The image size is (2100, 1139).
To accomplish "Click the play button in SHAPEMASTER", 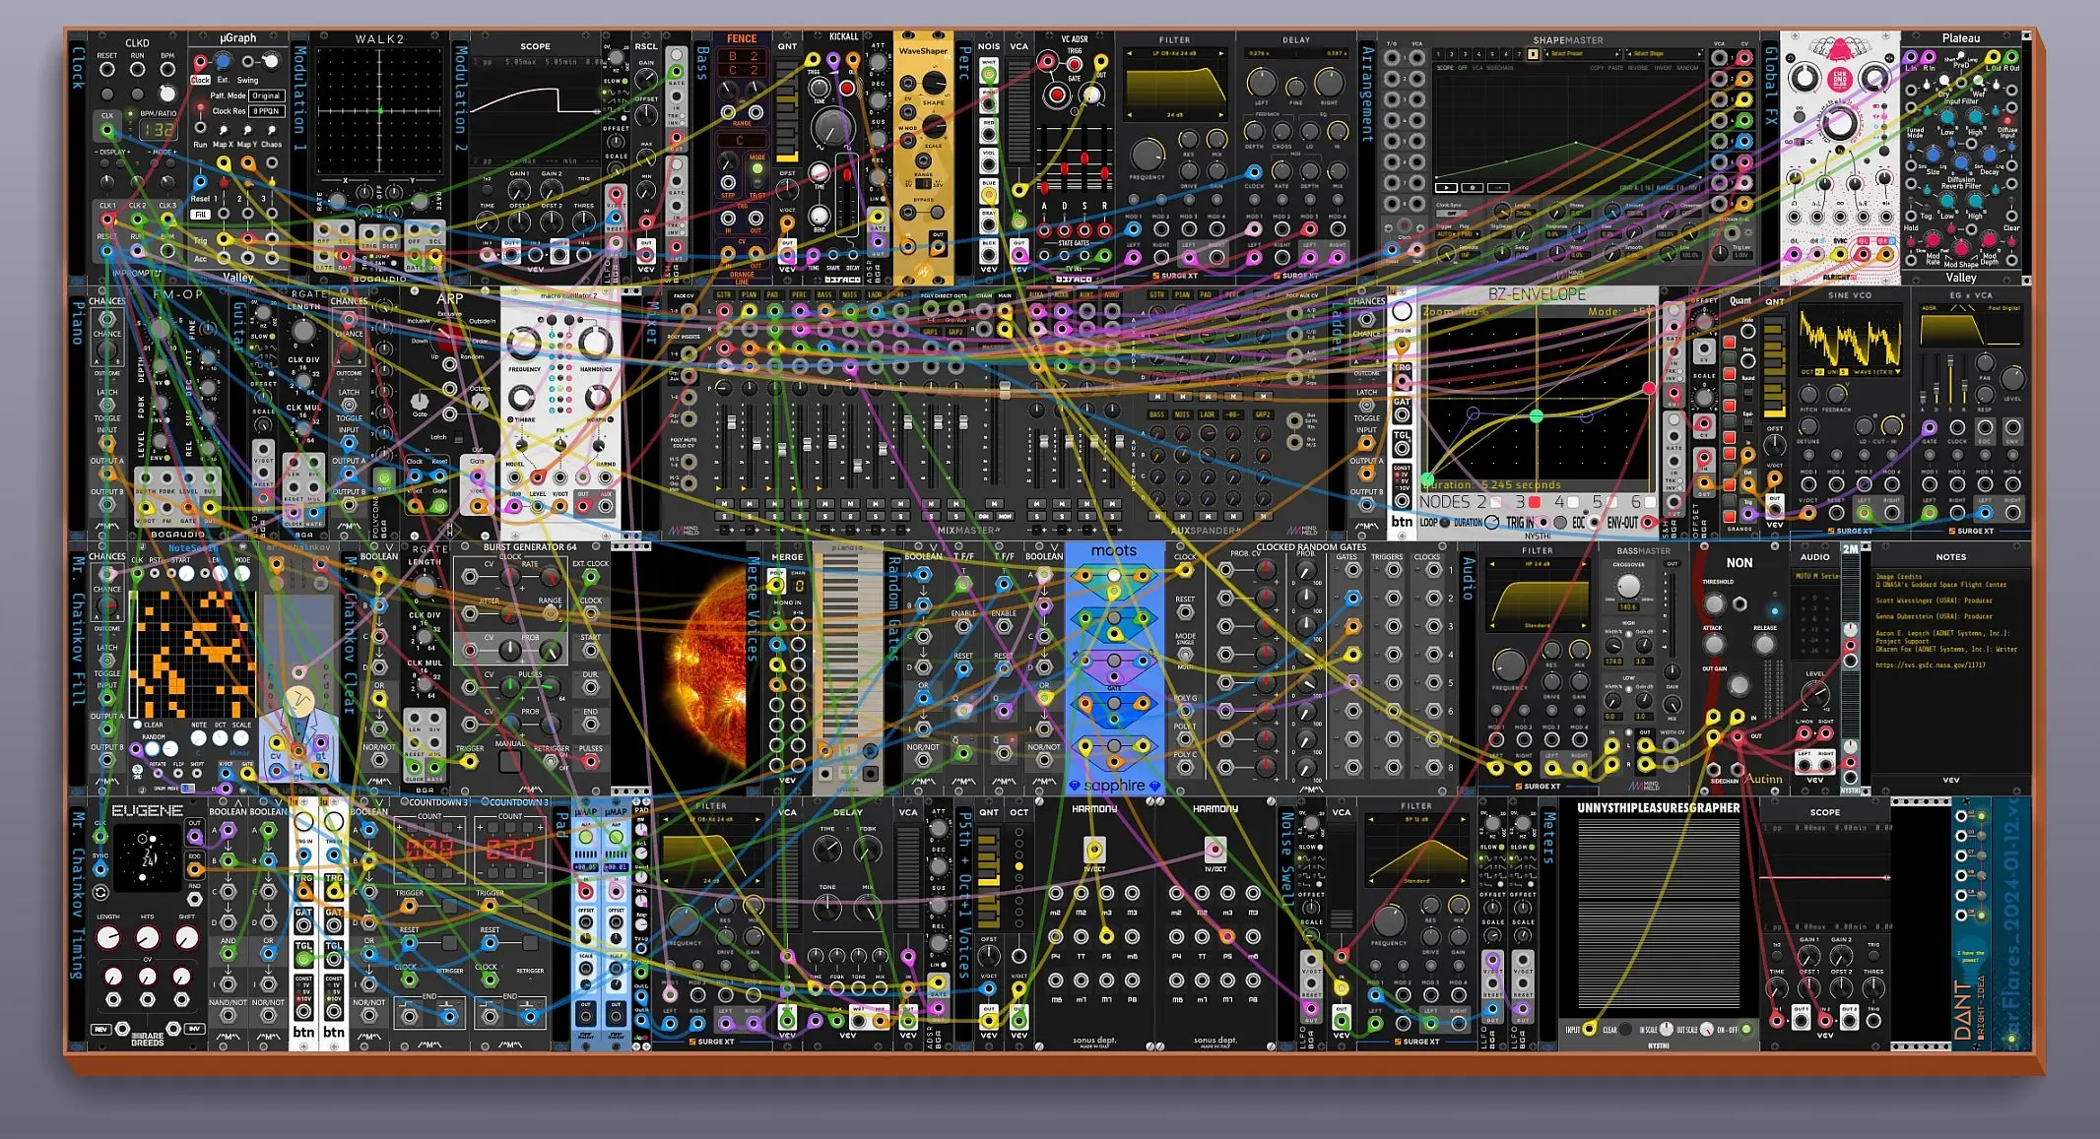I will 1446,187.
